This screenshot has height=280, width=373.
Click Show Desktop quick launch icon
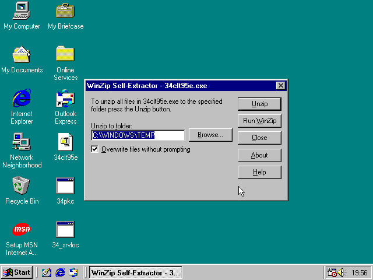[x=47, y=272]
